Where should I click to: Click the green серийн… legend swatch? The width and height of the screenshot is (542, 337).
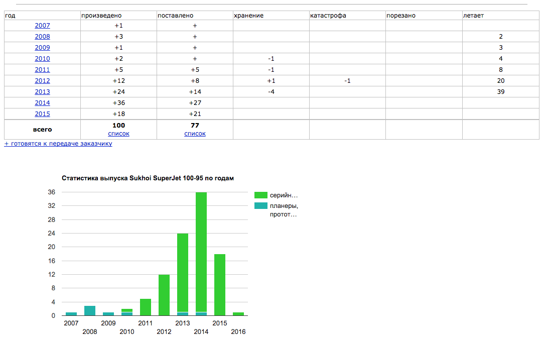click(260, 195)
